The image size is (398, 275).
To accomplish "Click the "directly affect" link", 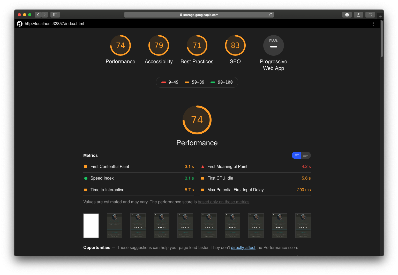I will (243, 247).
